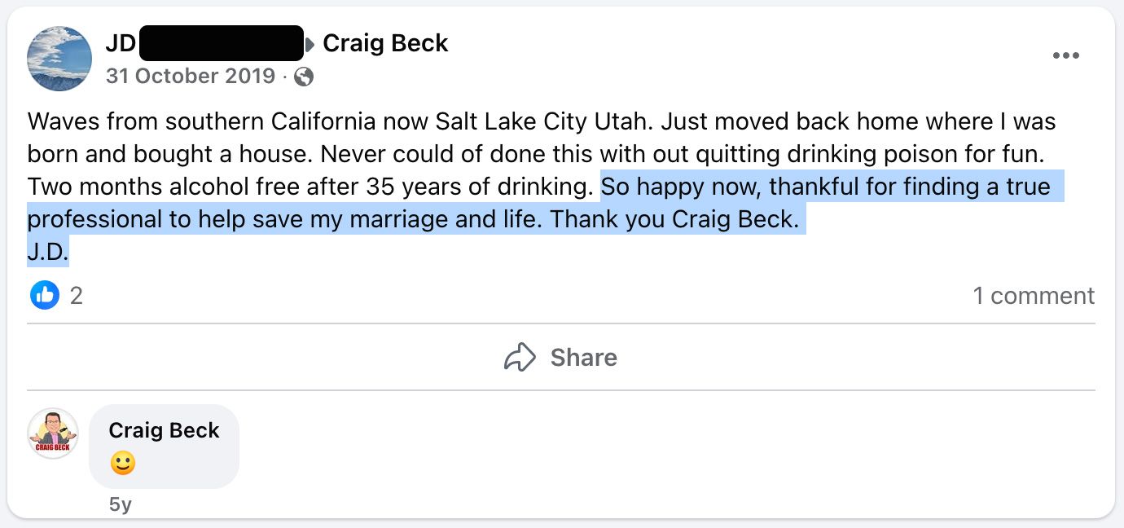Open the three-dot post options menu
1124x528 pixels.
pos(1065,56)
